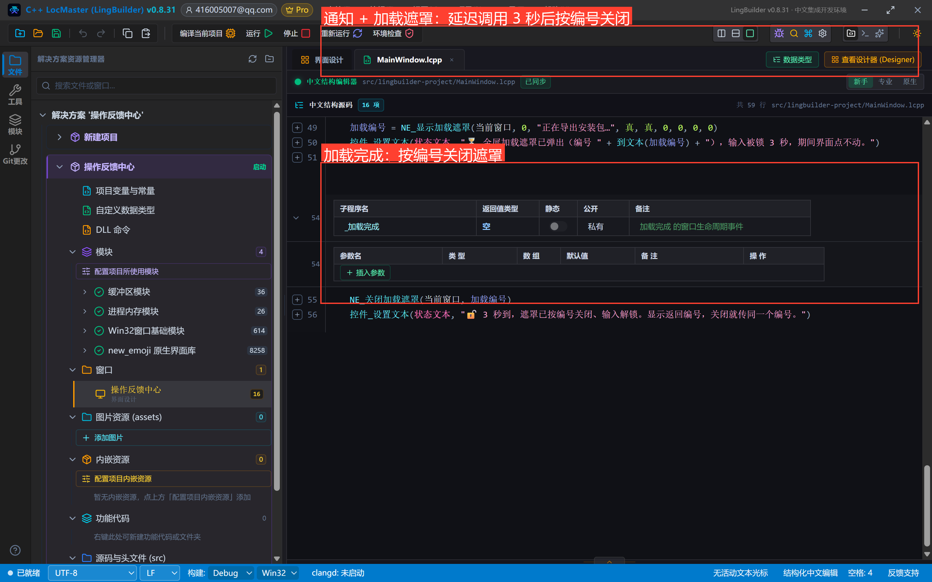Click the 插入参数 button
The height and width of the screenshot is (582, 932).
click(365, 273)
